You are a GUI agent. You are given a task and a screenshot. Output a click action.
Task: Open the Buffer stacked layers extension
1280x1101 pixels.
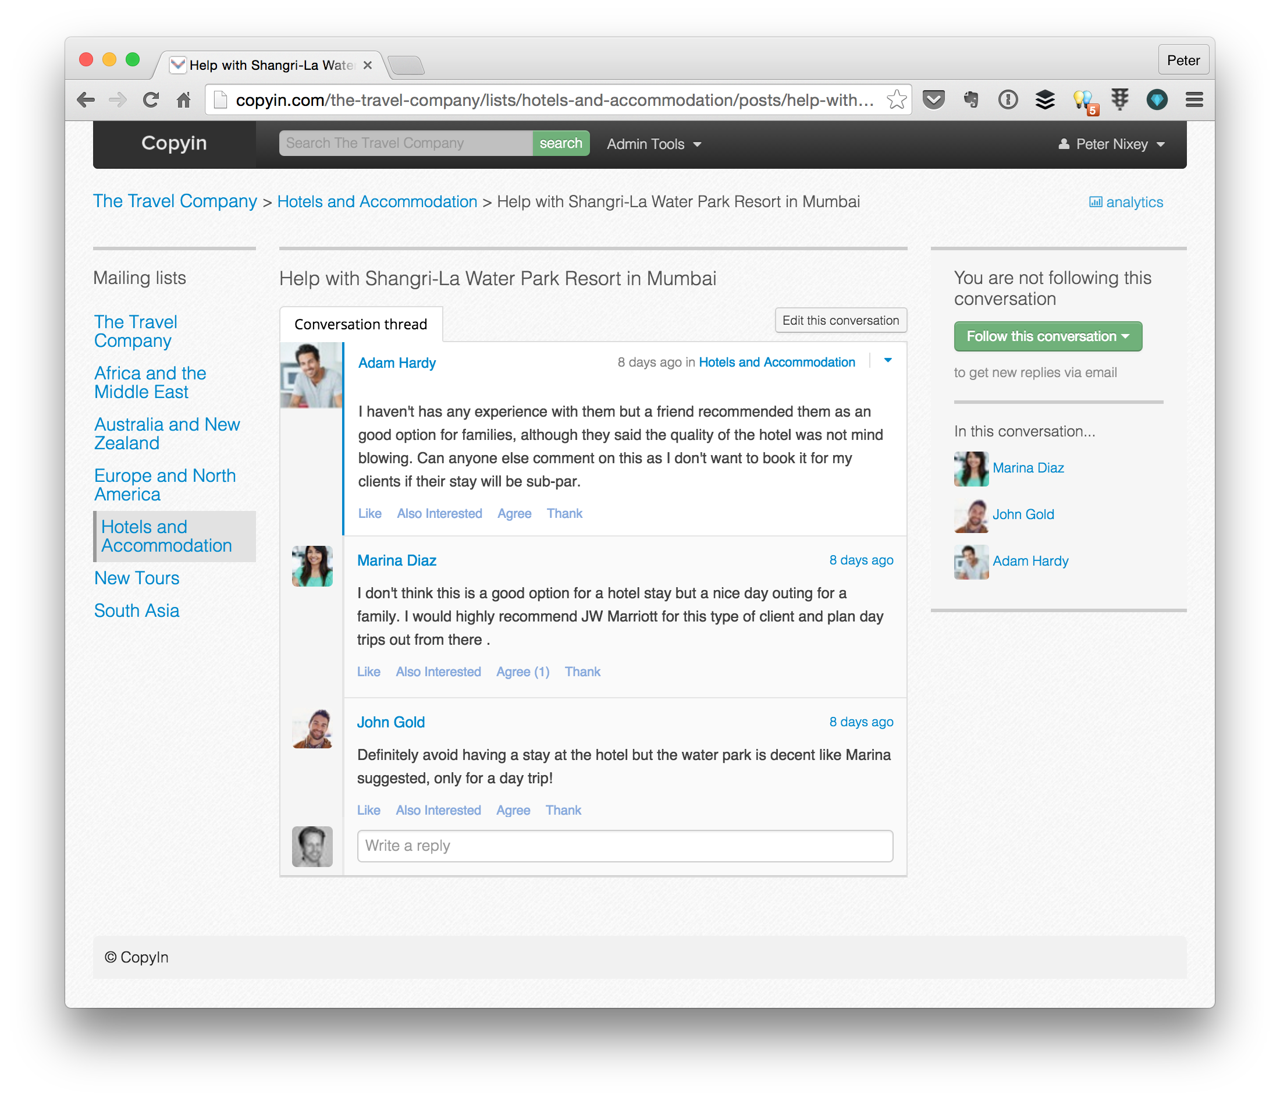1044,100
